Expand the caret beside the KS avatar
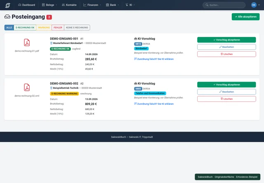 click(259, 5)
